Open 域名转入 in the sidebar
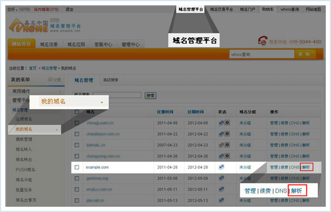The width and height of the screenshot is (331, 212). (x=24, y=149)
